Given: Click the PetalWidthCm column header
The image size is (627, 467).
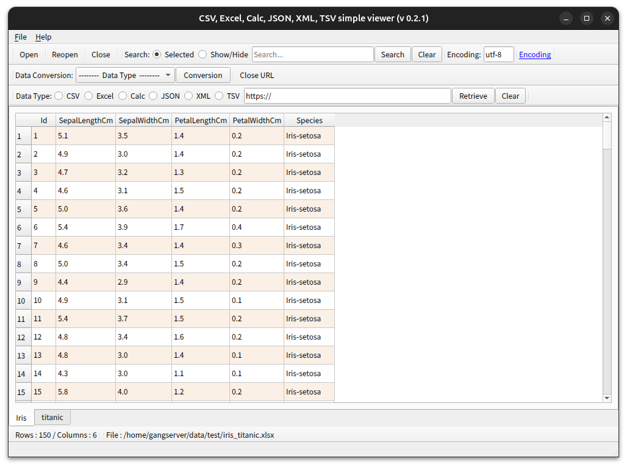Looking at the screenshot, I should point(257,120).
